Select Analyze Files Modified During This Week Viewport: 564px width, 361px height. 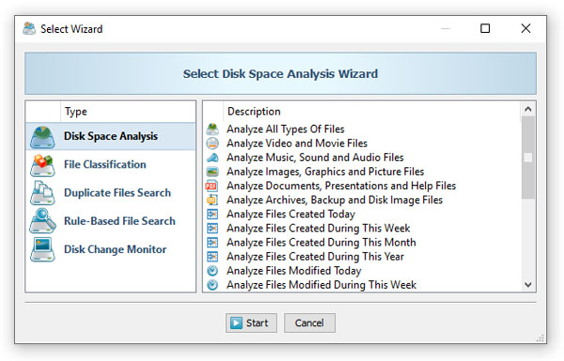362,285
